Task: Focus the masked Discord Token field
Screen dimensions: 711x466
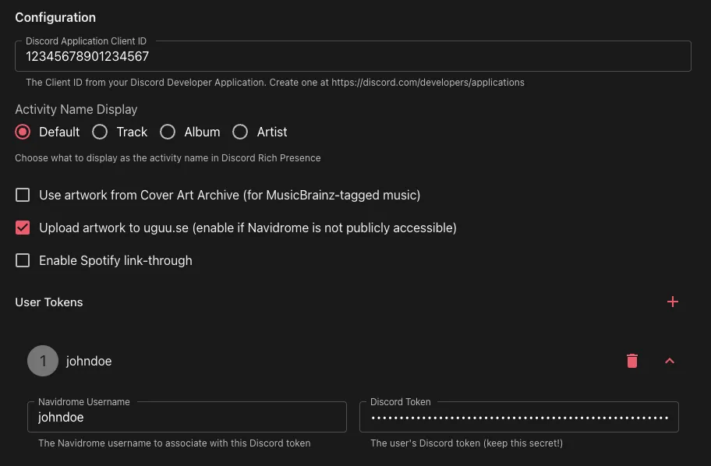Action: [x=518, y=418]
